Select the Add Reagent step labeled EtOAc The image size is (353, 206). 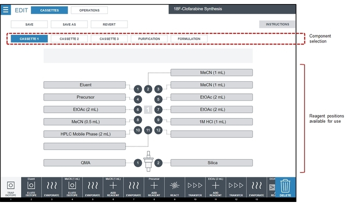pyautogui.click(x=216, y=188)
